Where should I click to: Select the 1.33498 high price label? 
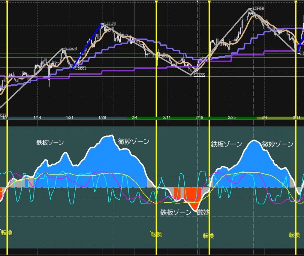[x=258, y=9]
